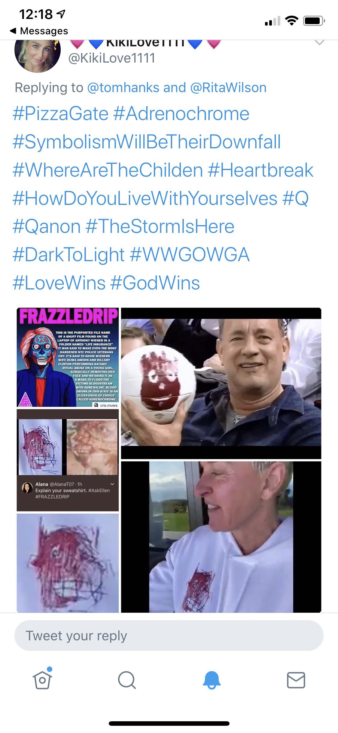Open the Search magnifier tab

[127, 680]
